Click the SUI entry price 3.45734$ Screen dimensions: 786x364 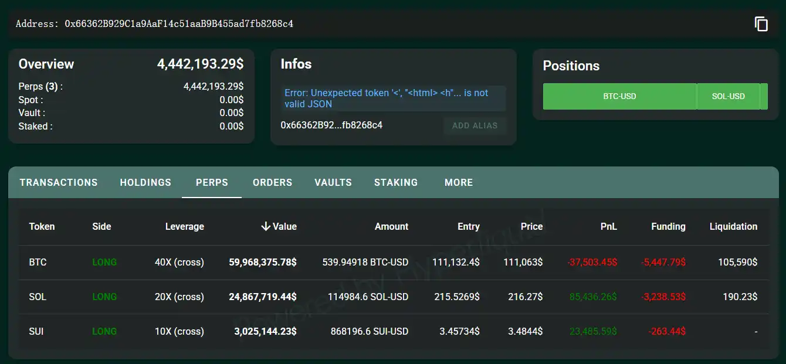click(x=459, y=331)
